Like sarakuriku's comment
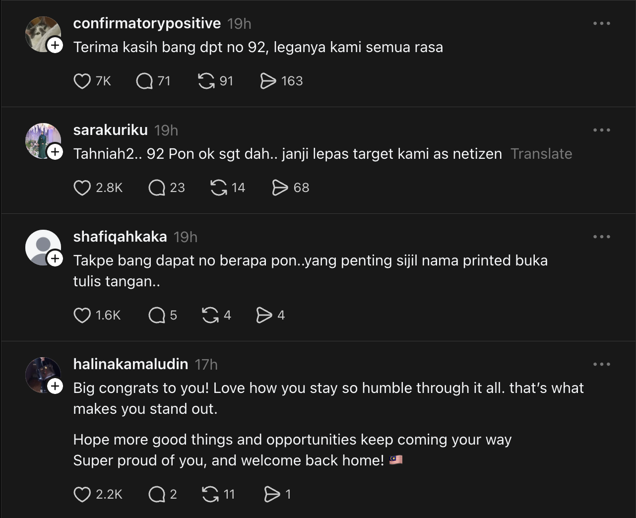 pyautogui.click(x=82, y=188)
